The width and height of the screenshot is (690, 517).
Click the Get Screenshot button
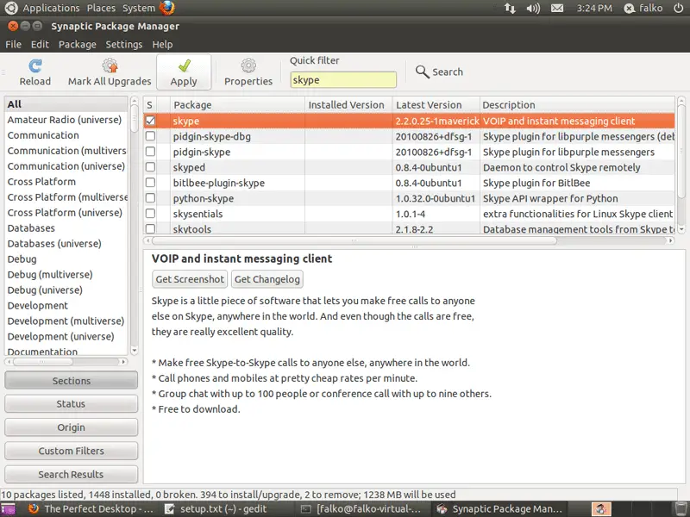click(190, 279)
